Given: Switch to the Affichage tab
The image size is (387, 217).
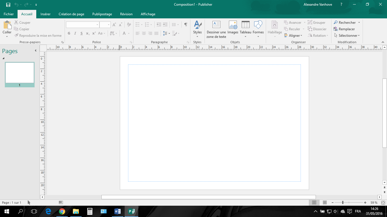Looking at the screenshot, I should coord(148,14).
